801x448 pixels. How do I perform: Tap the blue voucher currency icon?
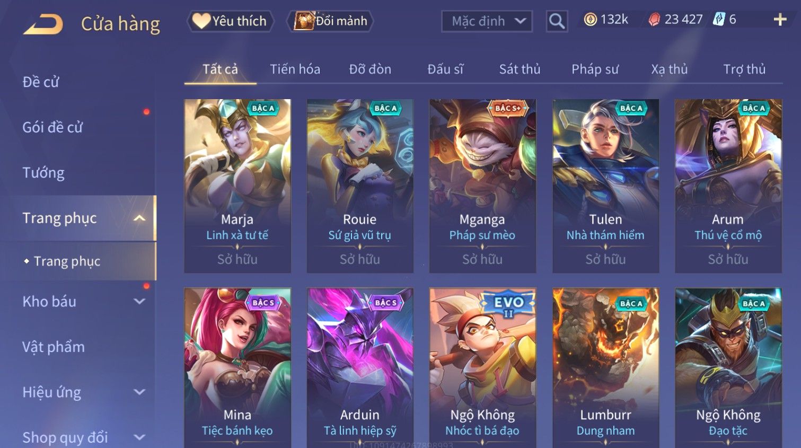click(x=719, y=20)
